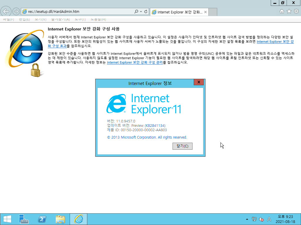
Task: Minimize the Internet Explorer window
Action: (x=275, y=3)
